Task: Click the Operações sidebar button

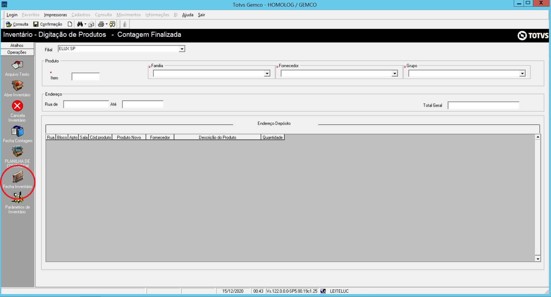Action: click(17, 52)
